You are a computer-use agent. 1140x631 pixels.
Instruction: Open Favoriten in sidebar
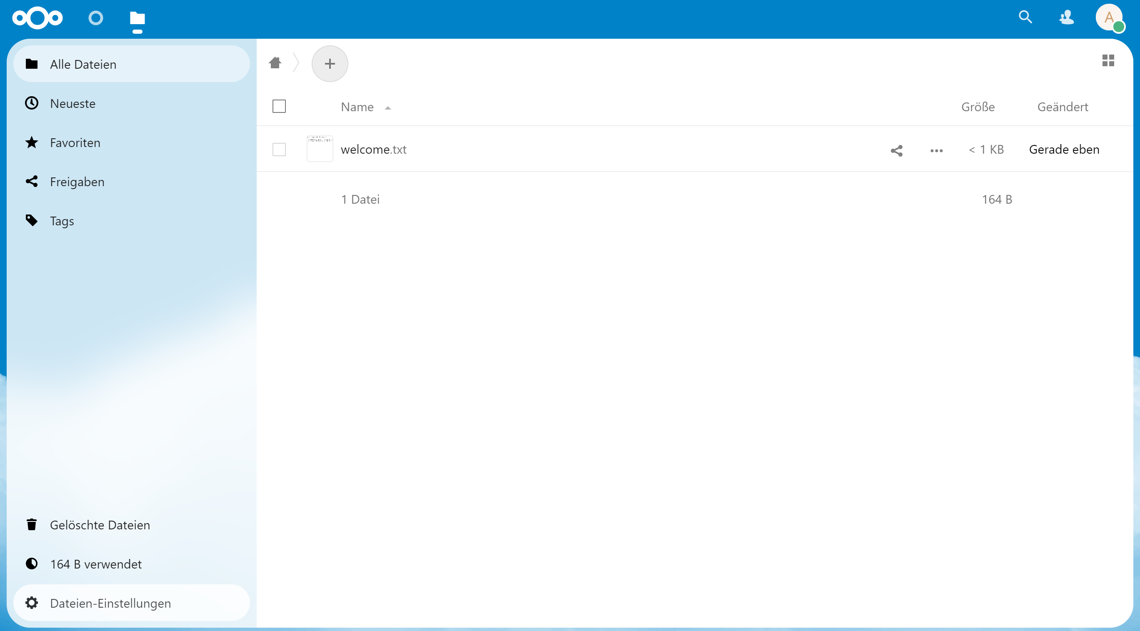pos(75,143)
